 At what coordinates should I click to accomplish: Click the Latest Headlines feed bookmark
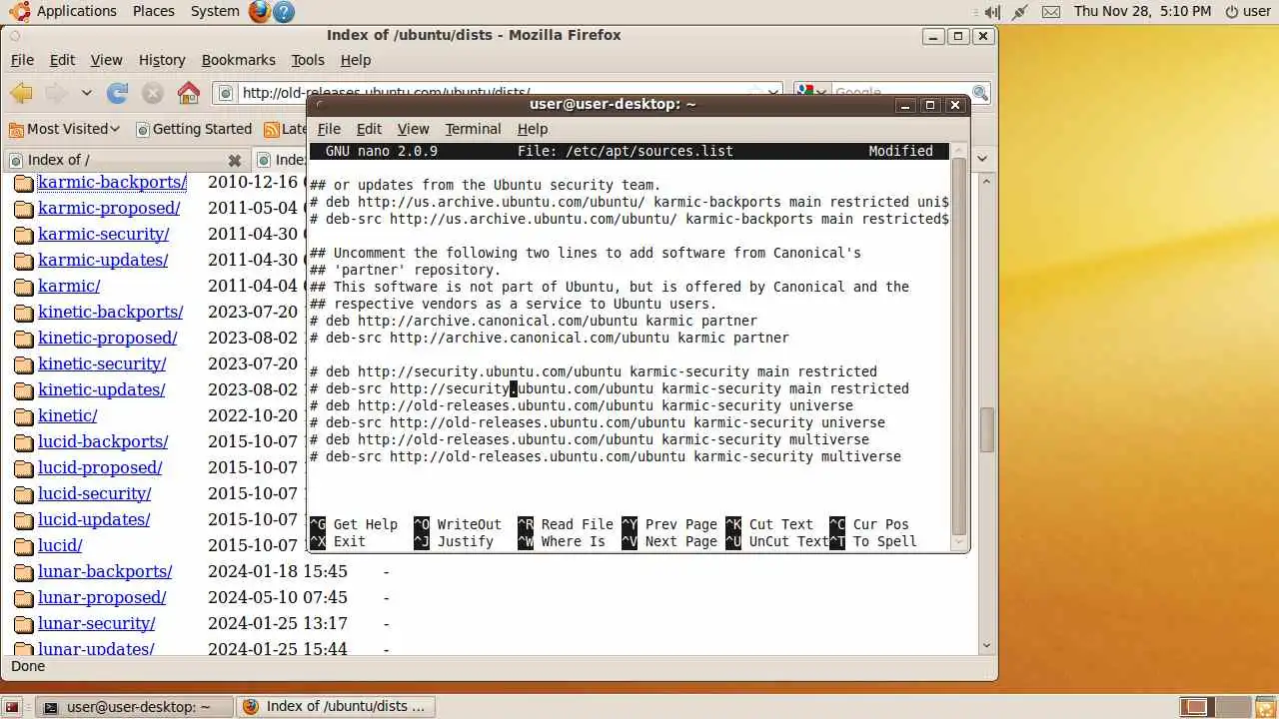(x=286, y=129)
